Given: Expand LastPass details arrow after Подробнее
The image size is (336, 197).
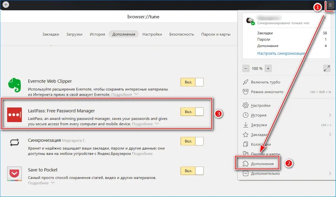Looking at the screenshot, I should [x=157, y=123].
